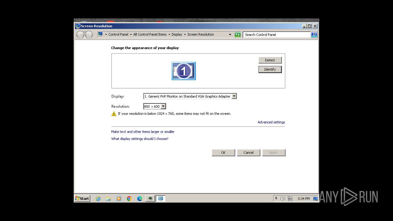393x221 pixels.
Task: Launch Internet Explorer from taskbar
Action: tap(98, 199)
